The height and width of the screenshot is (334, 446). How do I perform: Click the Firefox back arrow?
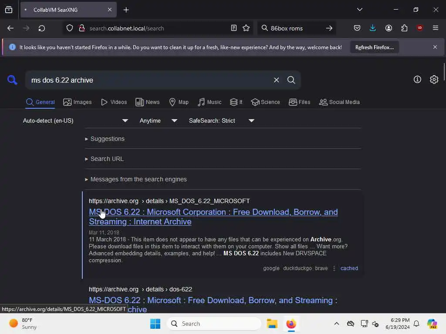click(10, 28)
